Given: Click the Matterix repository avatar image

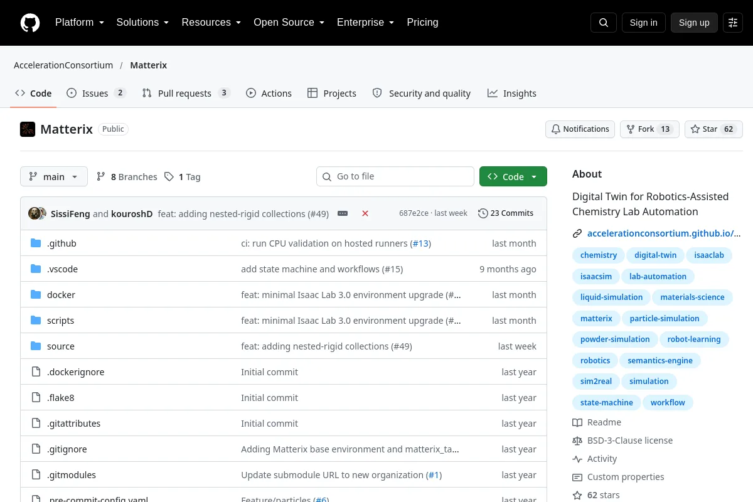Looking at the screenshot, I should pos(28,129).
